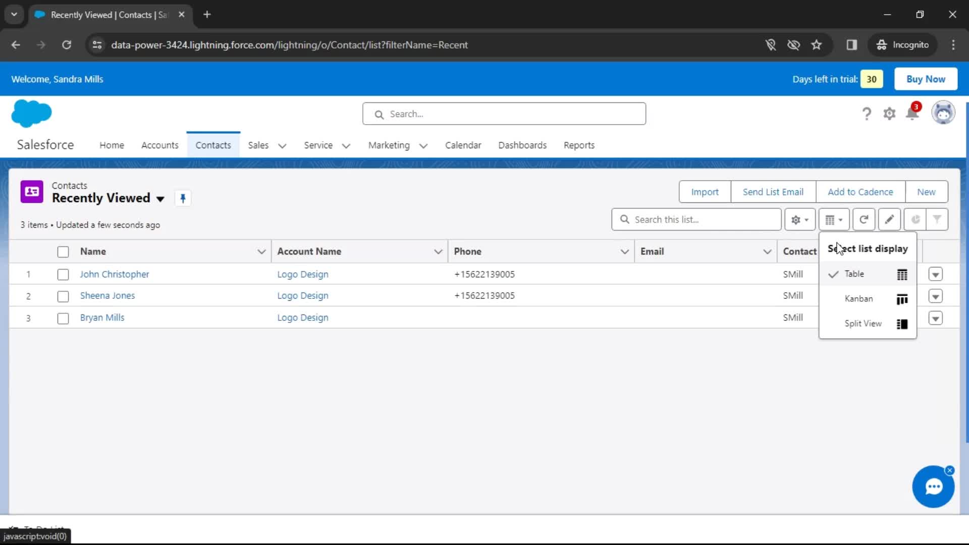Image resolution: width=969 pixels, height=545 pixels.
Task: Go back using browser back arrow
Action: point(16,45)
